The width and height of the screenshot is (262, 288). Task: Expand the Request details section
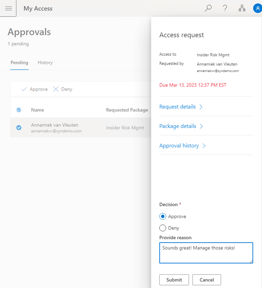pos(179,107)
